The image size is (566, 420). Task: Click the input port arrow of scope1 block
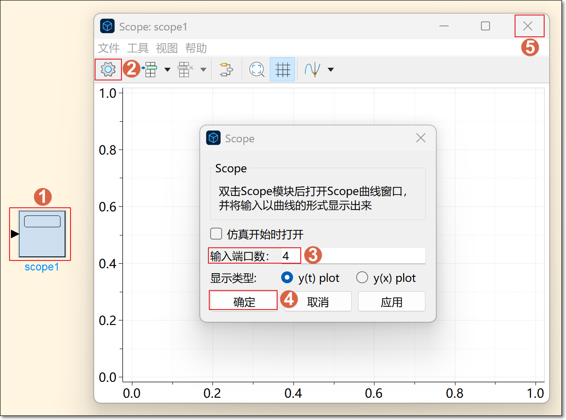15,234
